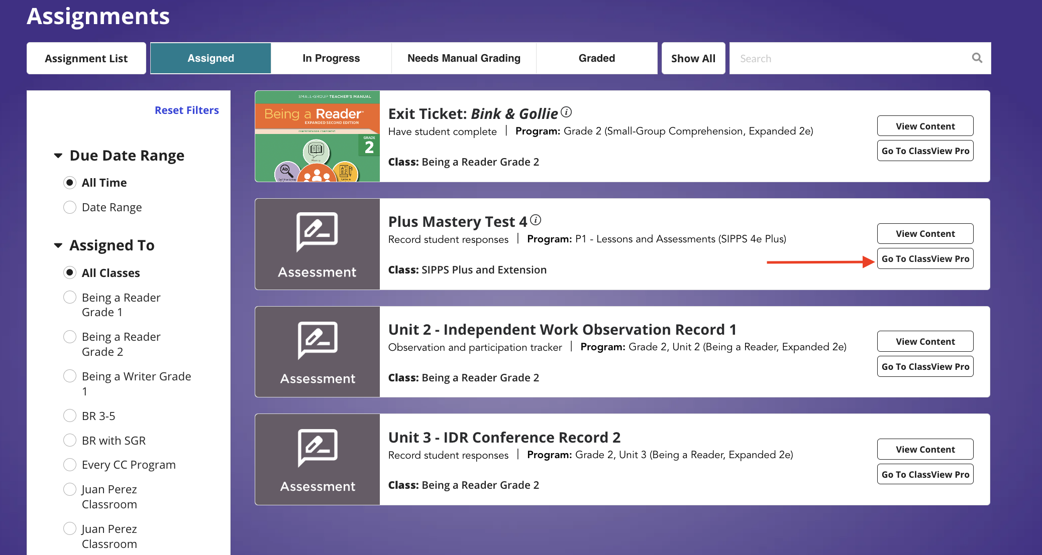Go To ClassView Pro for Unit 2 Observation Record
1042x555 pixels.
coord(925,366)
